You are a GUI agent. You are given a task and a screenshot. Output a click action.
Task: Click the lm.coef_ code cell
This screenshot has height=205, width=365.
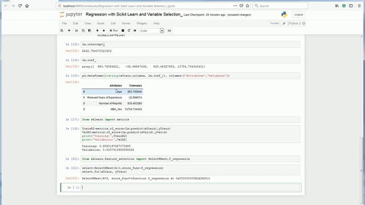[190, 60]
